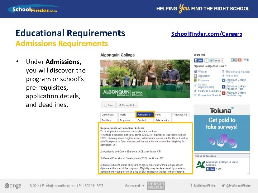Viewport: 258px width, 193px height.
Task: Click the book icon beside Programs
Action: click(195, 80)
